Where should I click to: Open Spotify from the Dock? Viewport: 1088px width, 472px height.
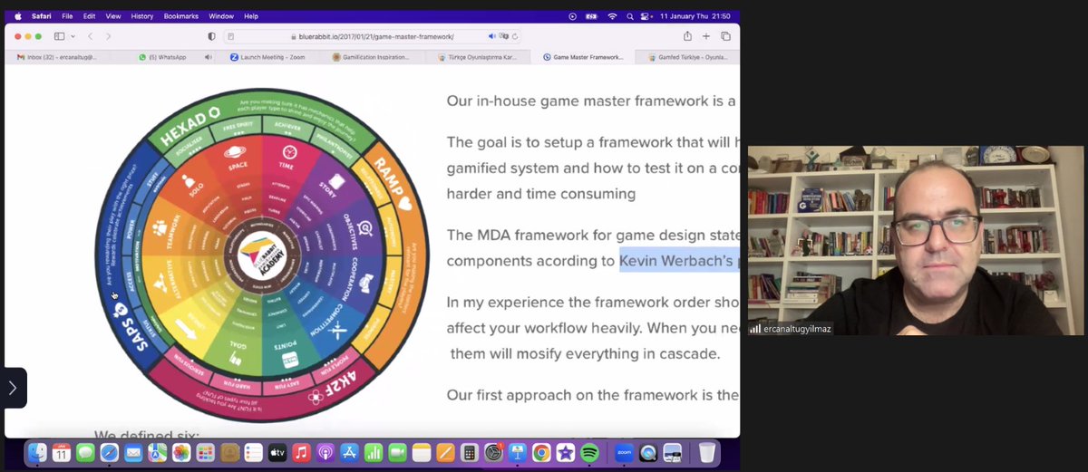589,452
